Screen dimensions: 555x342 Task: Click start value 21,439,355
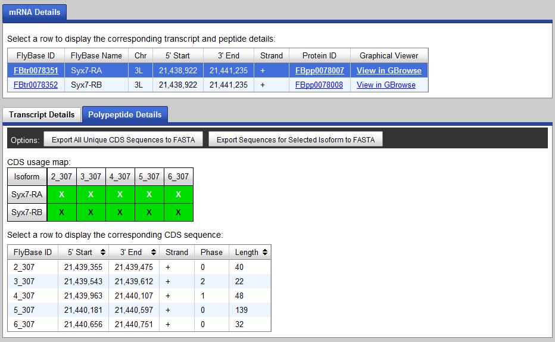coord(83,267)
